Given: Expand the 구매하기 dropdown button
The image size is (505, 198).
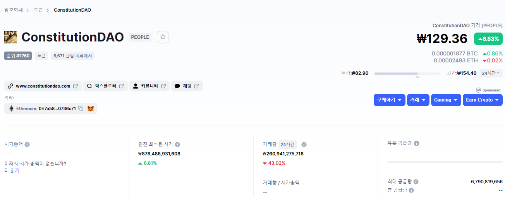Looking at the screenshot, I should pyautogui.click(x=390, y=100).
